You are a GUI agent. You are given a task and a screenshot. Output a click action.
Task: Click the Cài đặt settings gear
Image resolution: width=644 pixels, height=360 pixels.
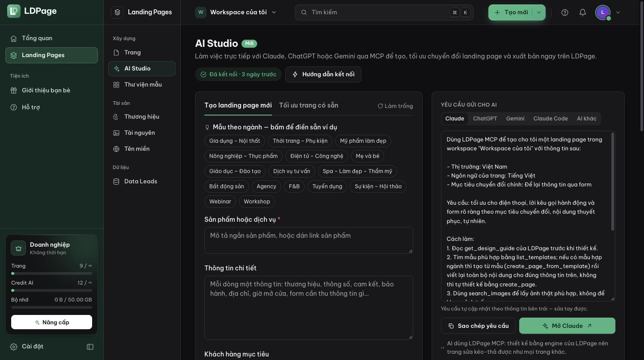pyautogui.click(x=13, y=347)
